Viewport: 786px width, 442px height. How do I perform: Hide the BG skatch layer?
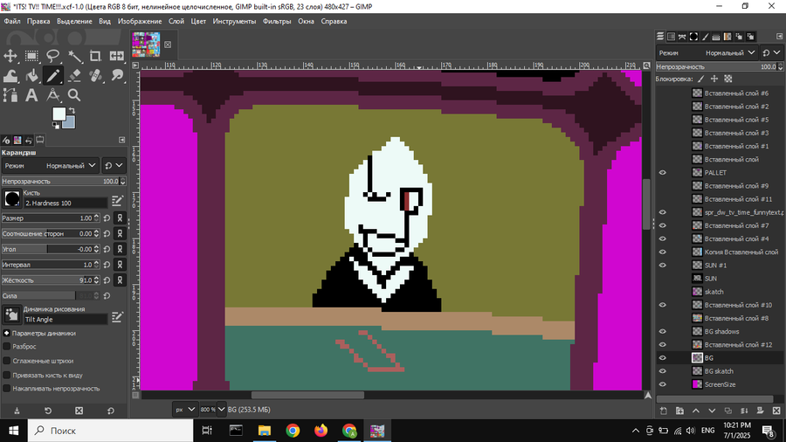coord(663,371)
